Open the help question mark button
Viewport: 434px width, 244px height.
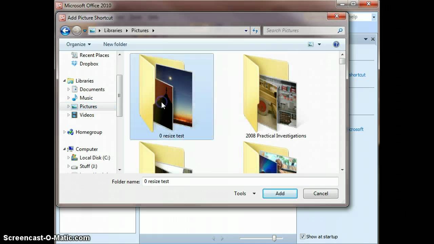click(336, 44)
